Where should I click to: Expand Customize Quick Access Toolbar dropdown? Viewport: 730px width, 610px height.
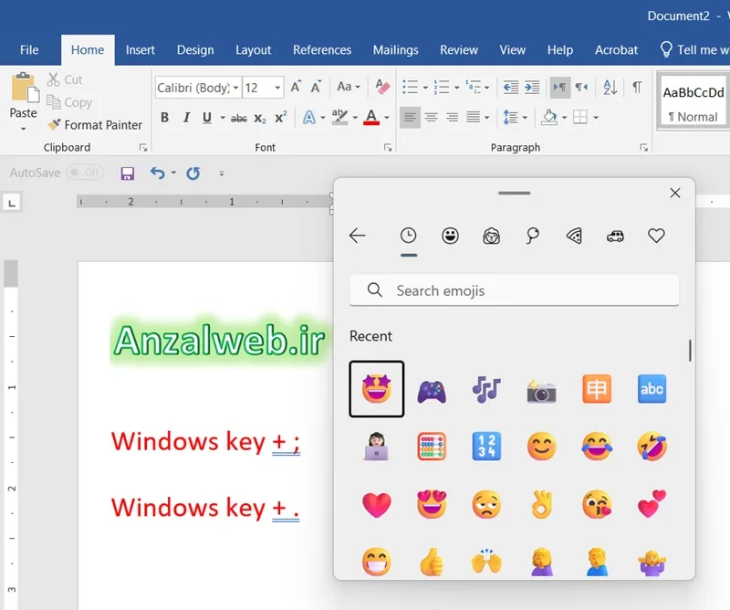point(222,174)
